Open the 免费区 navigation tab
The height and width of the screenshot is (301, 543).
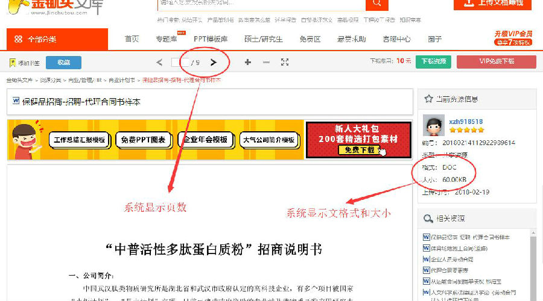pyautogui.click(x=310, y=39)
